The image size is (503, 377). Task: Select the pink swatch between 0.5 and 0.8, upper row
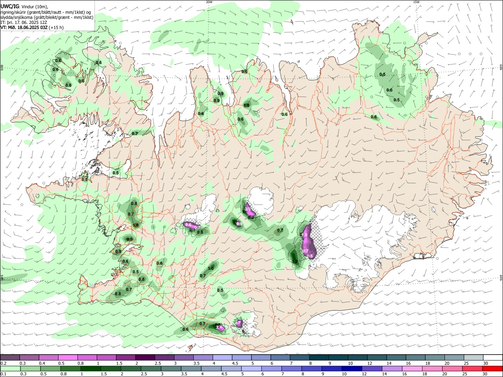[x=68, y=357]
